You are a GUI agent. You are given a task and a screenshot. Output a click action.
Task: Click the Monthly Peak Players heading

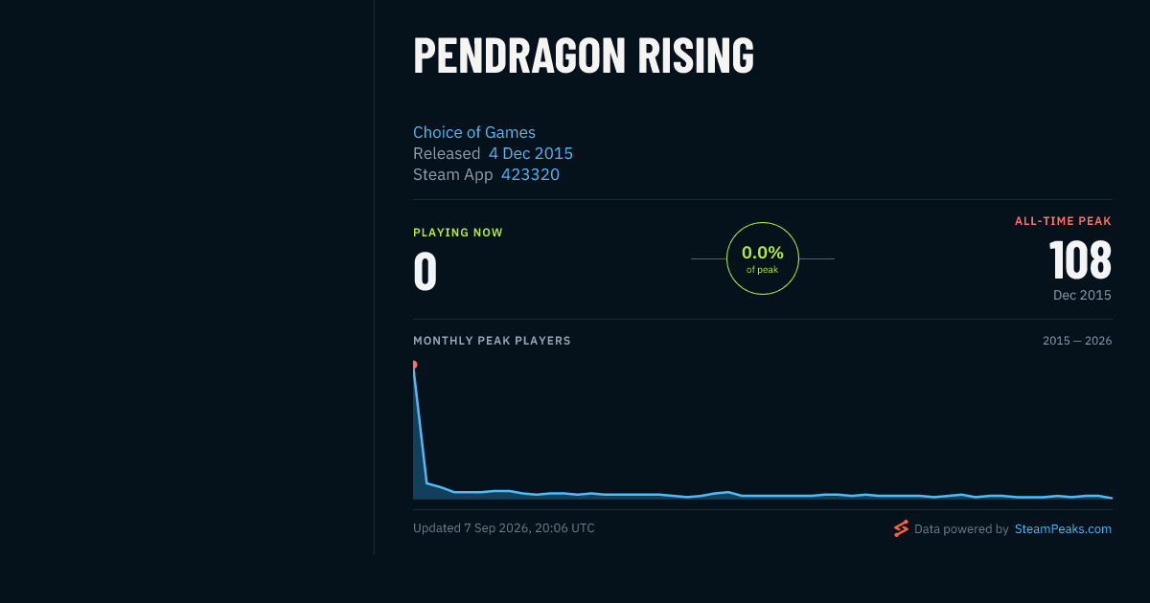click(x=492, y=341)
